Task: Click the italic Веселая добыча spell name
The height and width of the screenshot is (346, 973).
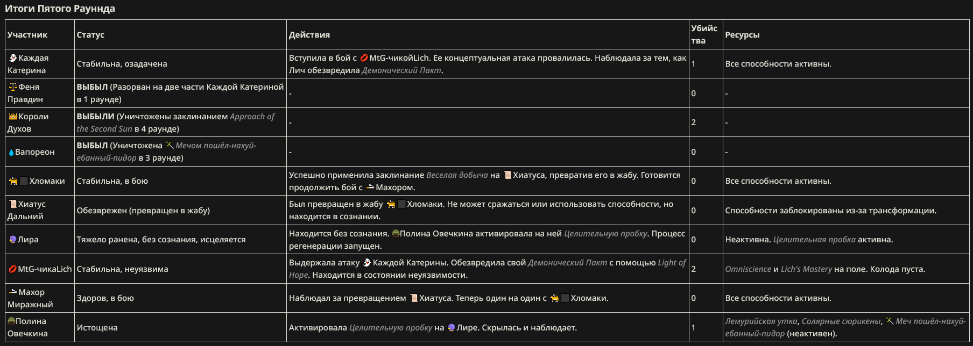Action: pos(457,175)
